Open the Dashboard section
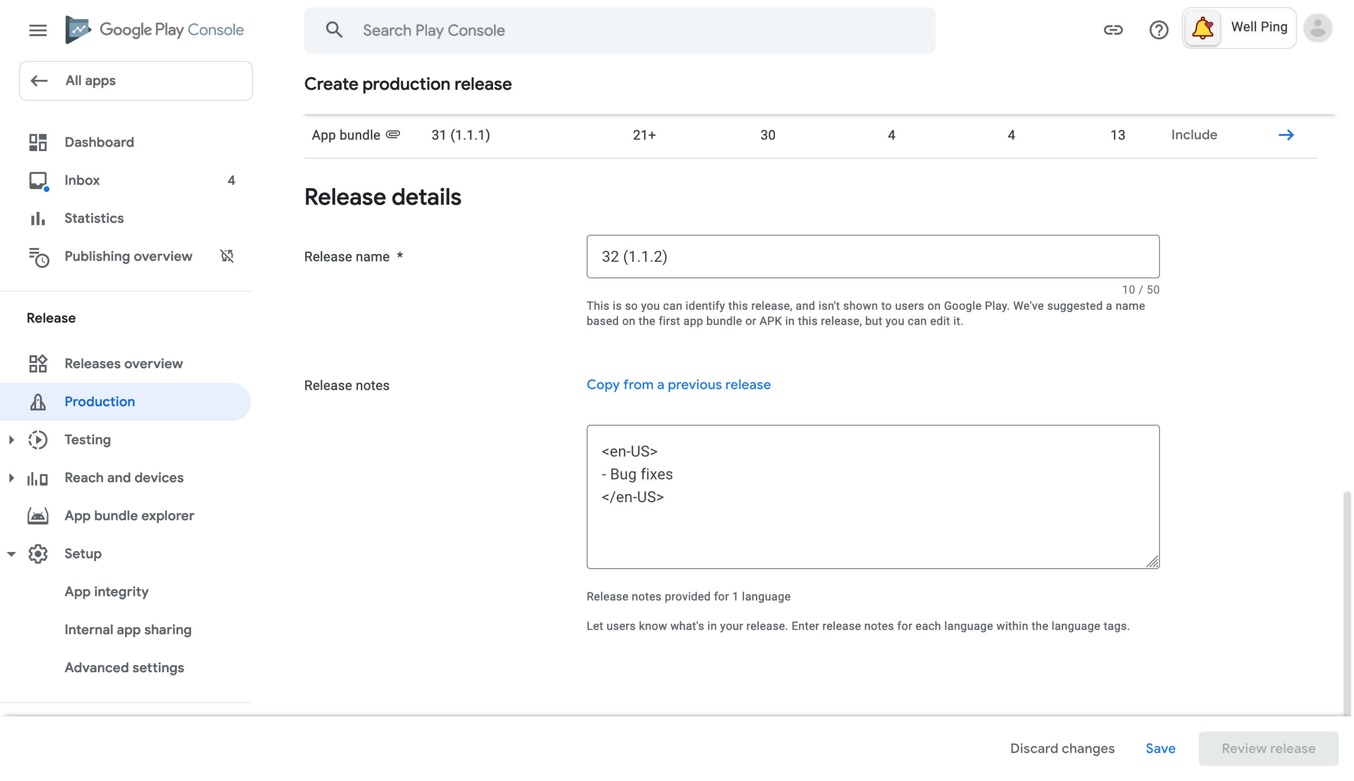 [x=99, y=142]
